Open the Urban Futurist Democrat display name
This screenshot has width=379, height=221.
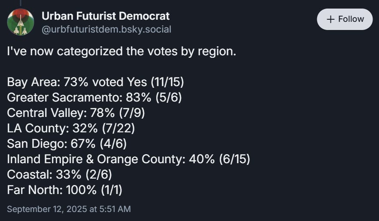(x=106, y=16)
